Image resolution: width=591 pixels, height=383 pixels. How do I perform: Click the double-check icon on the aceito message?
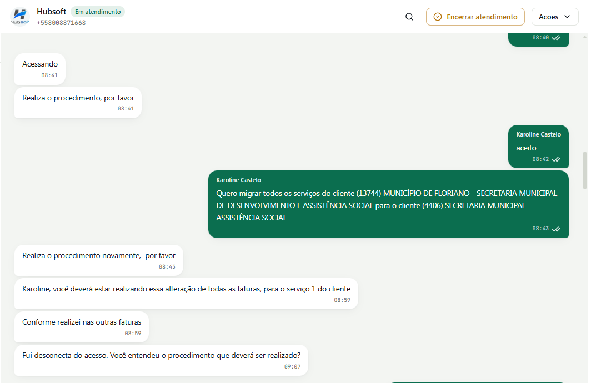point(556,159)
